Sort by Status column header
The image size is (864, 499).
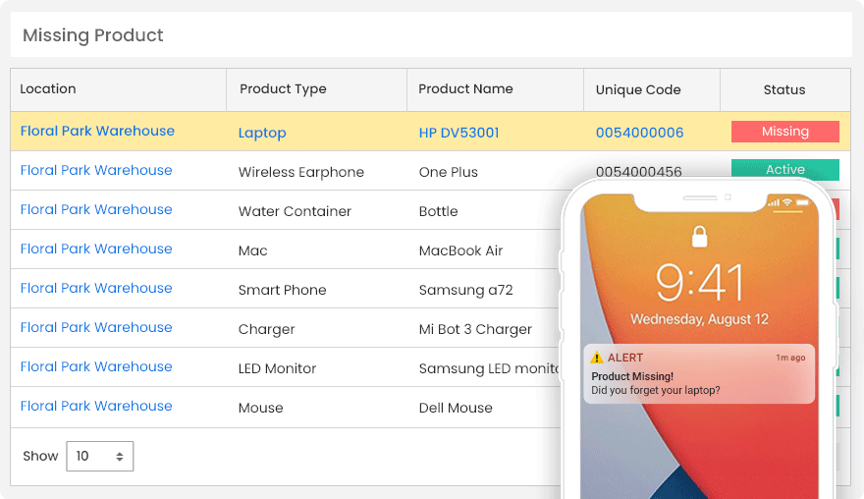(783, 89)
